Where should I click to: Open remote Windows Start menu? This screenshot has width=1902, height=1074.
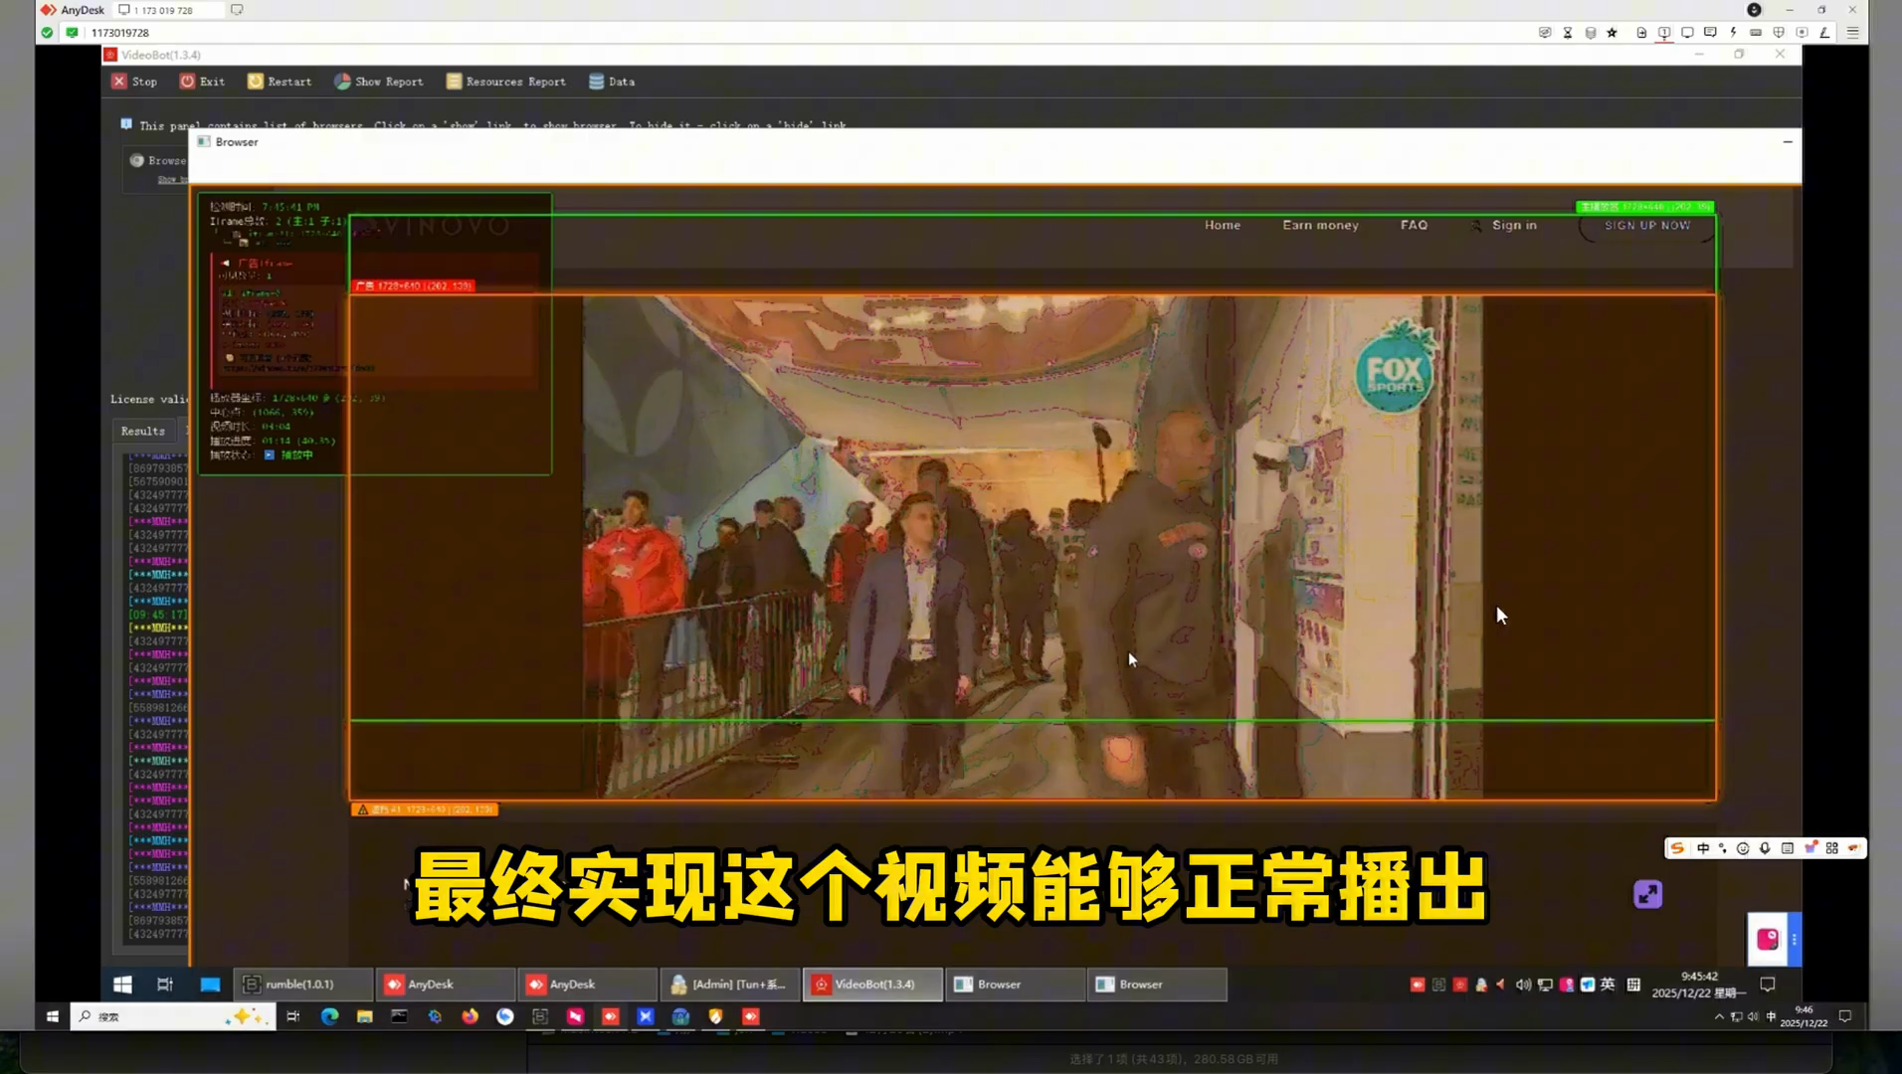coord(122,984)
